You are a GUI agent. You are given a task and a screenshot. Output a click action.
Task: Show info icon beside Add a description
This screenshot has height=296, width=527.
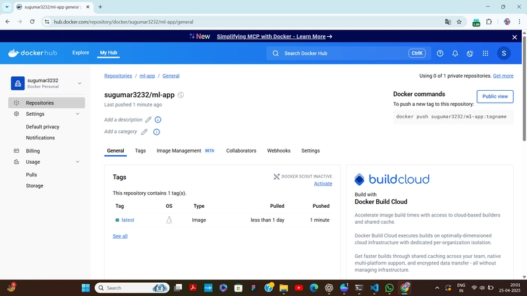click(158, 120)
